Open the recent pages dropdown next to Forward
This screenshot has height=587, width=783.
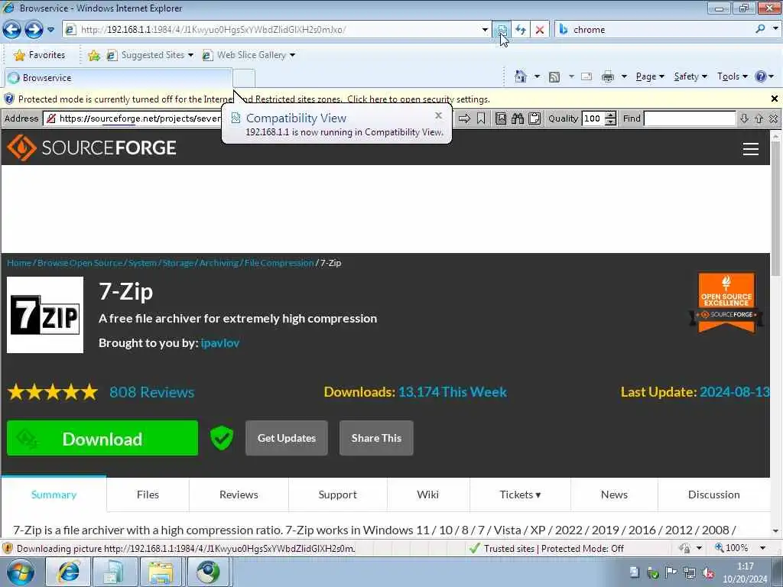point(51,30)
